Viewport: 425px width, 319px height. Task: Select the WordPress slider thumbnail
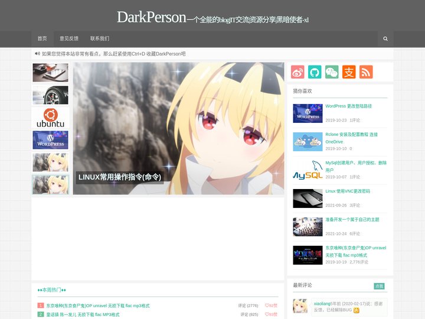tap(50, 140)
